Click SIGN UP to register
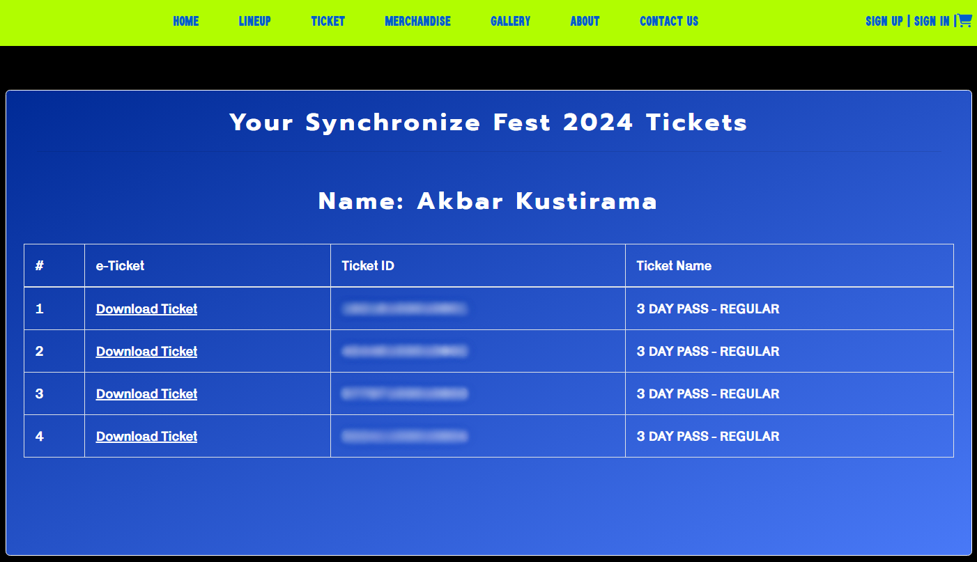The height and width of the screenshot is (562, 977). click(x=884, y=21)
